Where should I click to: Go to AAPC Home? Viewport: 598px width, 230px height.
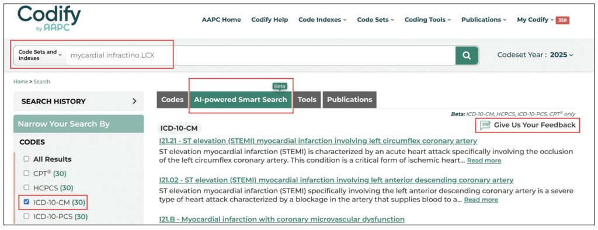(221, 19)
